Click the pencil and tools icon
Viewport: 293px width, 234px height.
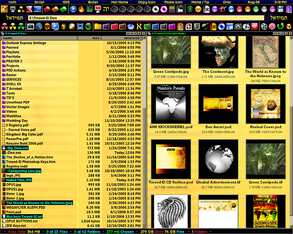(x=5, y=9)
